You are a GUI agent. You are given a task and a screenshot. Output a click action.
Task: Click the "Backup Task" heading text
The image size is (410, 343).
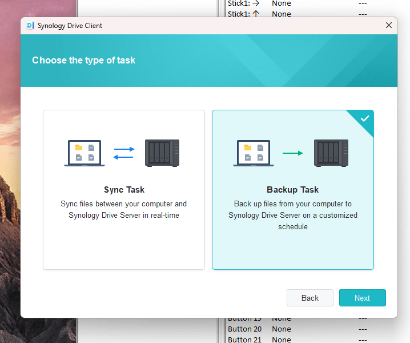(x=292, y=190)
